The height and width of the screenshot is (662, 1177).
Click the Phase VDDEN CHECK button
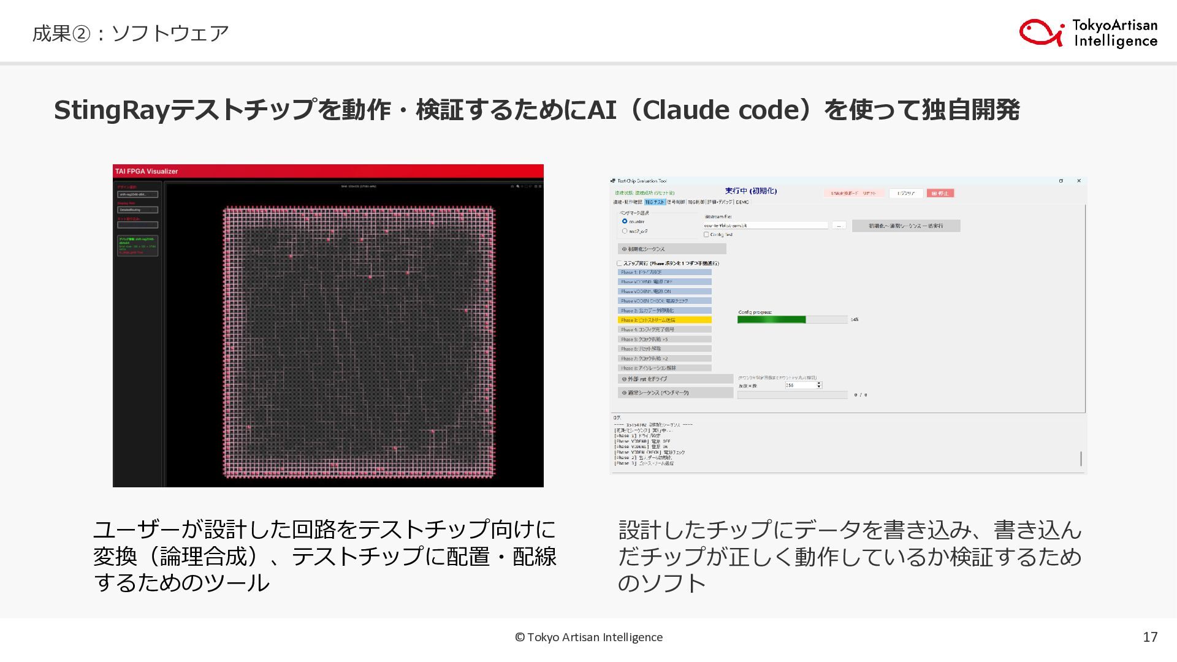point(665,301)
